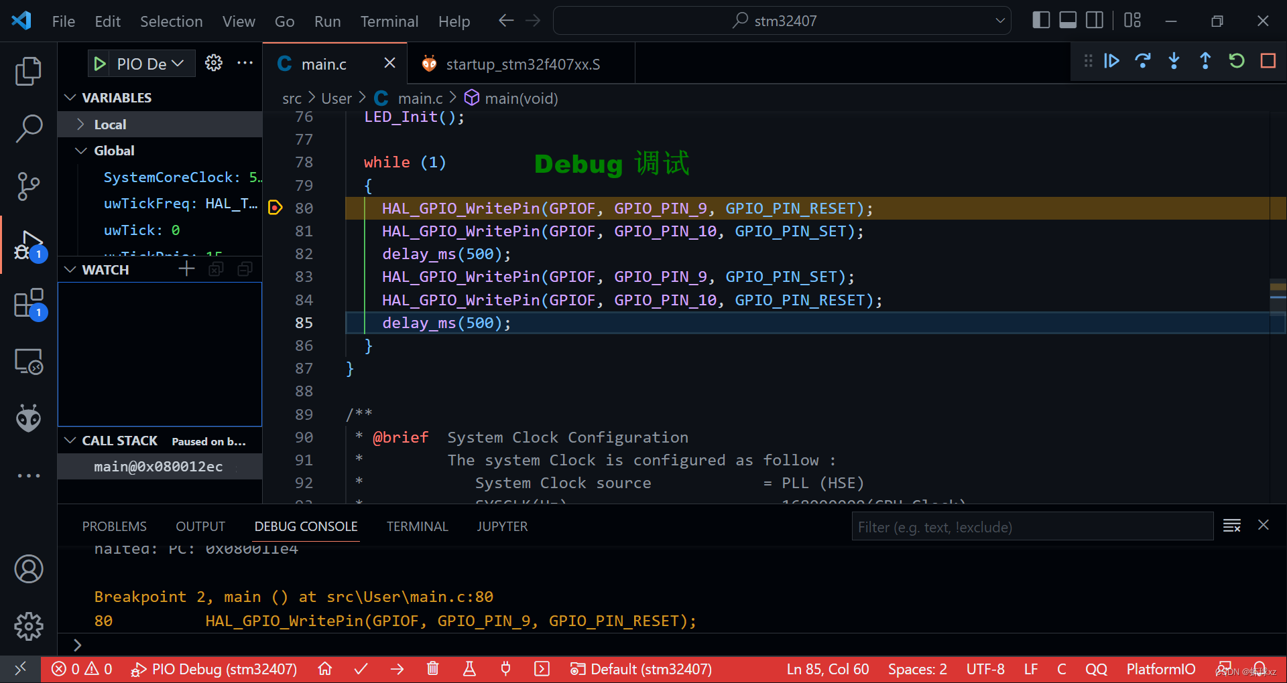Switch environment Default (stm32407) in status bar
1287x683 pixels.
coord(641,669)
